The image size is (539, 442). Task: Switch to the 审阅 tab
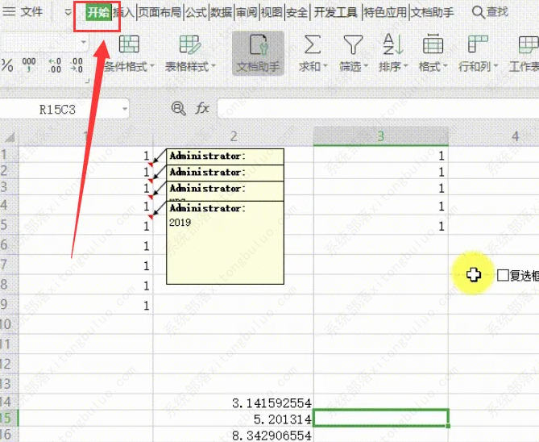(247, 12)
